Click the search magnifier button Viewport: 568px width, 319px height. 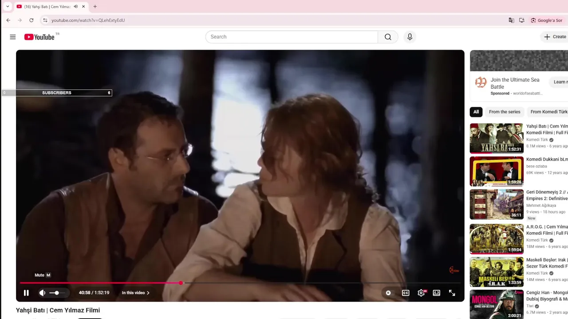click(x=388, y=37)
